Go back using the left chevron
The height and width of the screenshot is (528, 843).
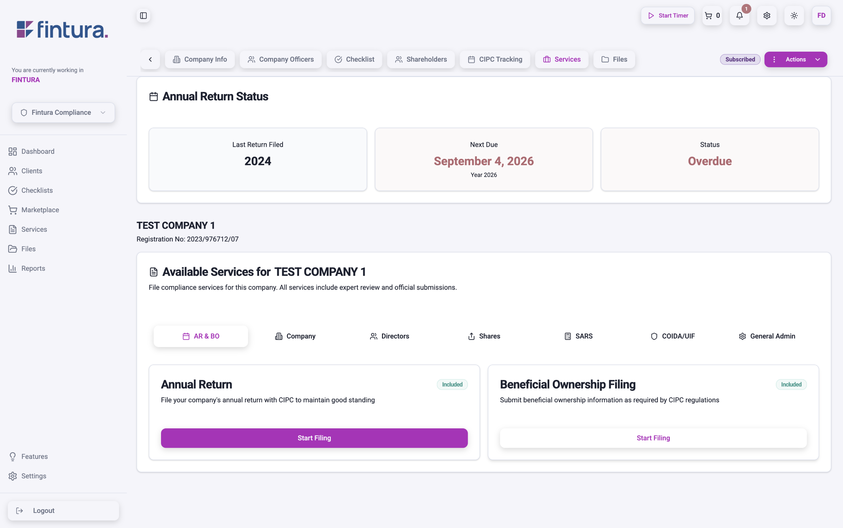click(x=150, y=59)
